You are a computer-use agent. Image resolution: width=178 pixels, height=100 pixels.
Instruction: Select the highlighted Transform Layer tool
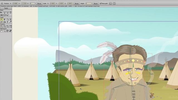click(x=2, y=19)
